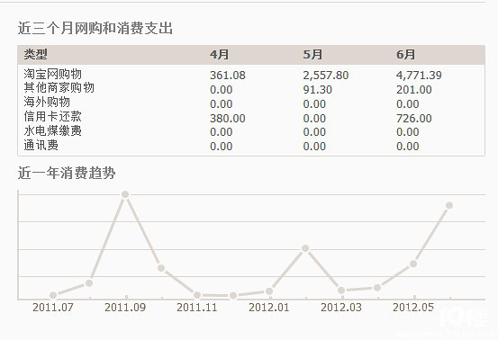Viewport: 498px width, 340px height.
Task: Click the 近一年消费趋势 chart heading
Action: (67, 174)
